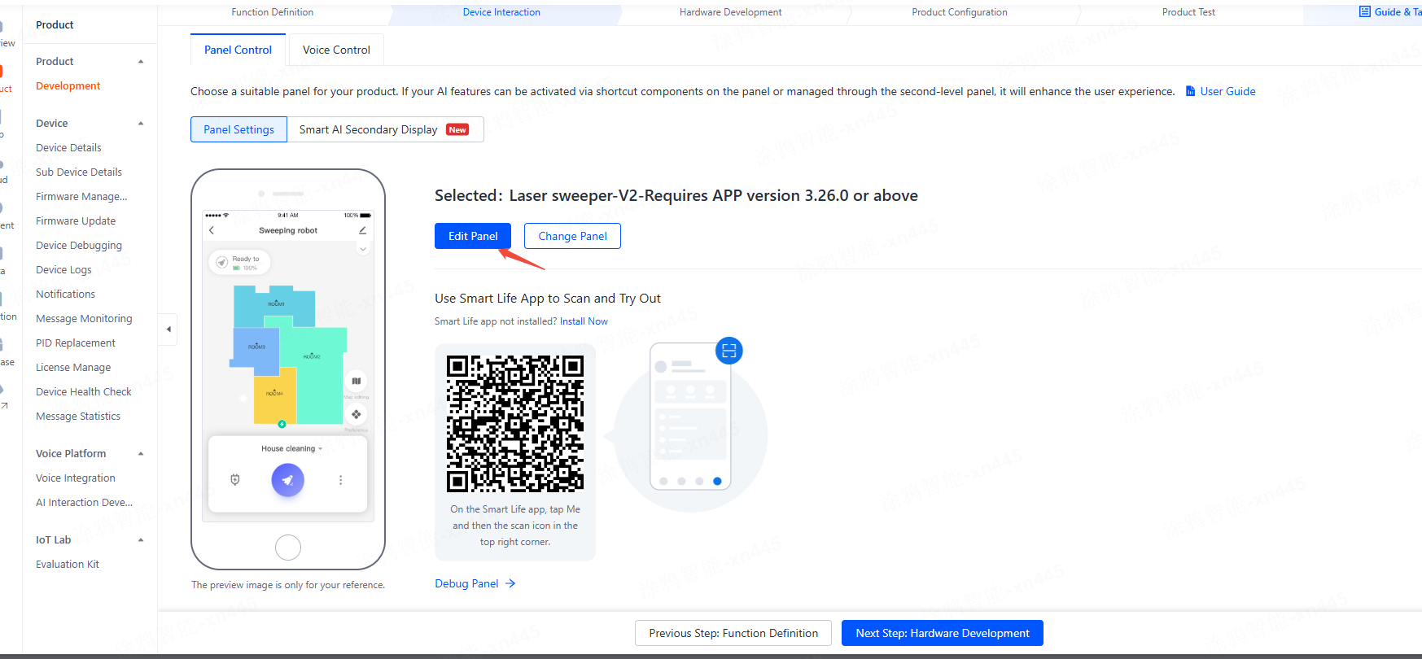Viewport: 1422px width, 659px height.
Task: Click the charging dock icon in preview
Action: [235, 480]
